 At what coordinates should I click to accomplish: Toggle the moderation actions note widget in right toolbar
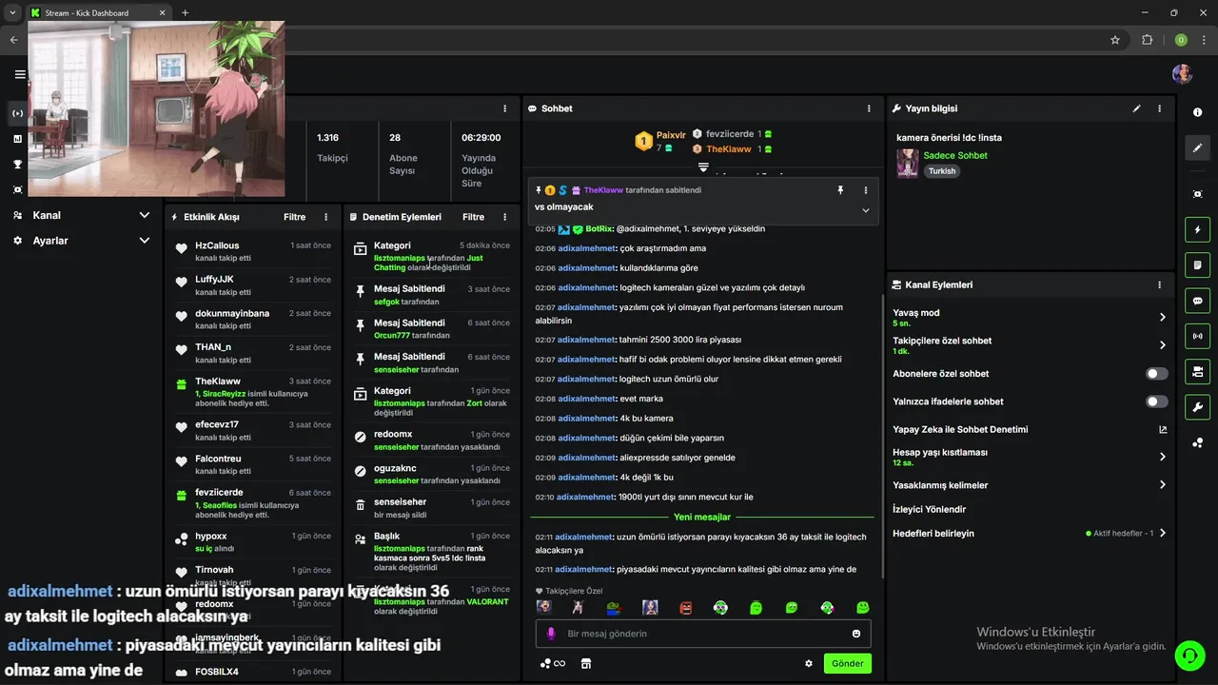(x=1197, y=264)
